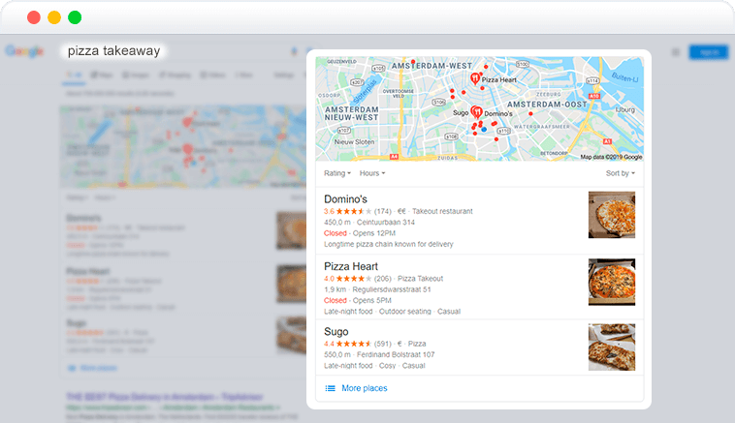
Task: Select the All search tab
Action: (x=74, y=75)
